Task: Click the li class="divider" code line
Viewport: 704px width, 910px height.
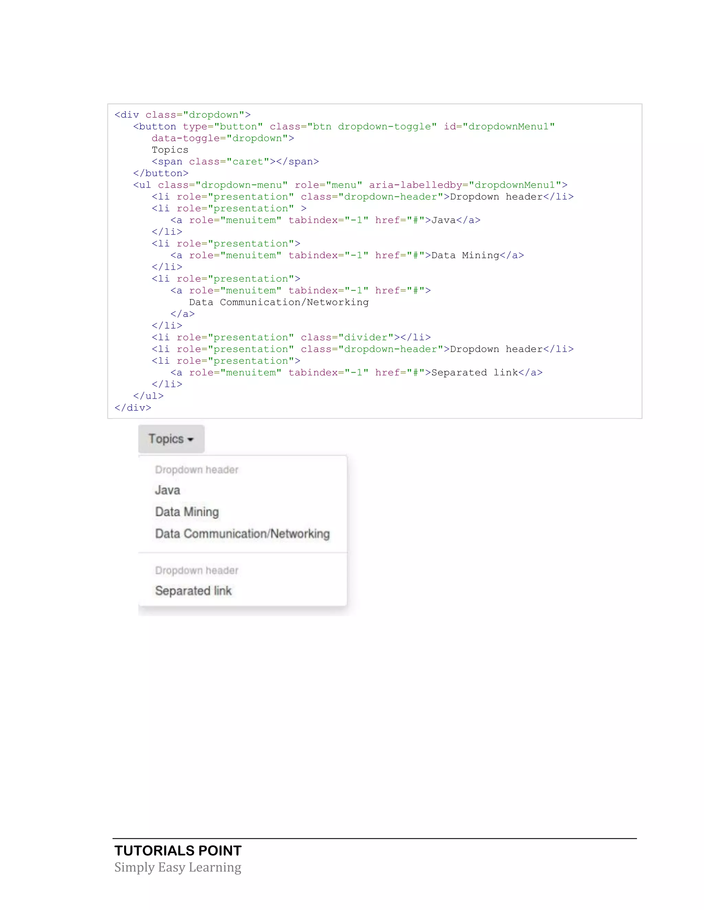Action: [x=291, y=338]
